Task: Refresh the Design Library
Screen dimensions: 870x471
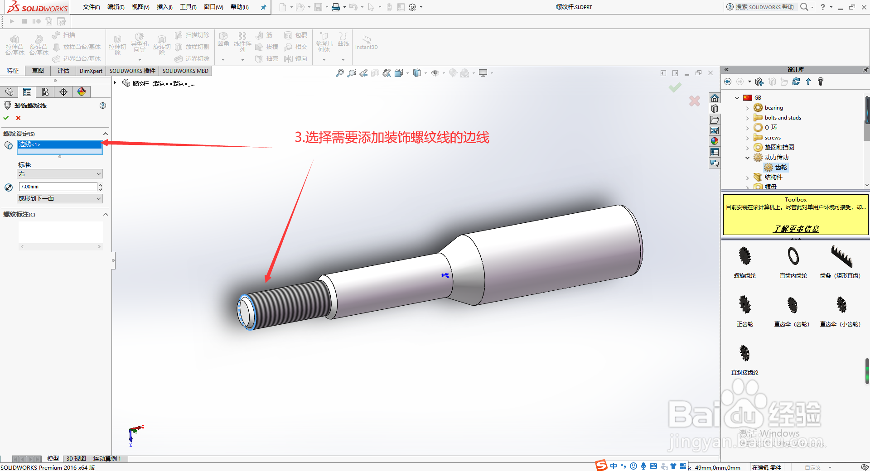Action: pos(796,82)
